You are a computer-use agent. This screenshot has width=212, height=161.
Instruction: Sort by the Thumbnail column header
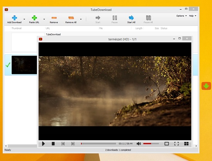(17, 28)
